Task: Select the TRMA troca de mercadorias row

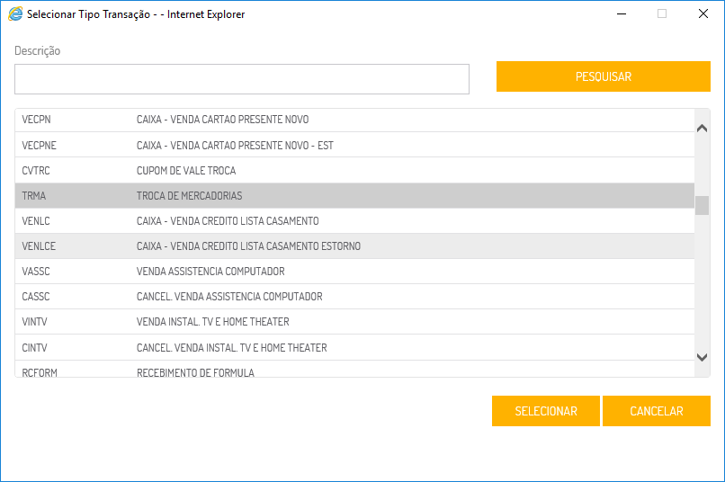Action: 354,195
